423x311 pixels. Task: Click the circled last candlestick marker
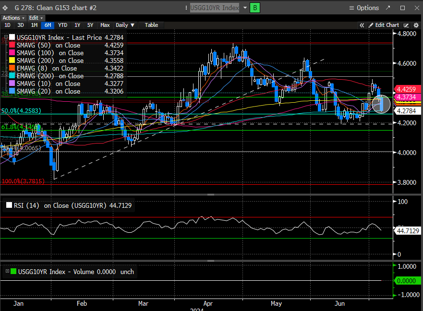tap(382, 104)
